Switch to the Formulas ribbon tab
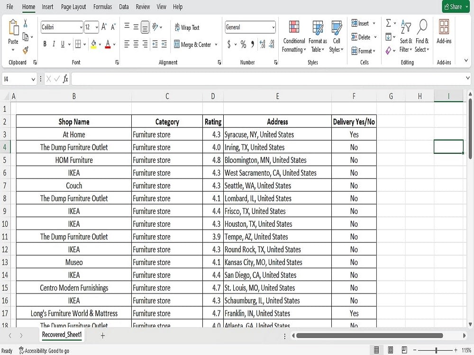The height and width of the screenshot is (355, 474). tap(102, 7)
